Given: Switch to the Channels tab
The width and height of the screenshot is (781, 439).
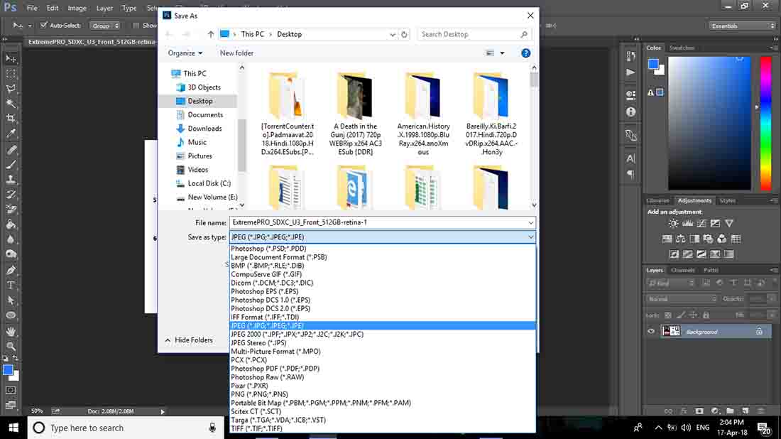Looking at the screenshot, I should click(x=682, y=270).
